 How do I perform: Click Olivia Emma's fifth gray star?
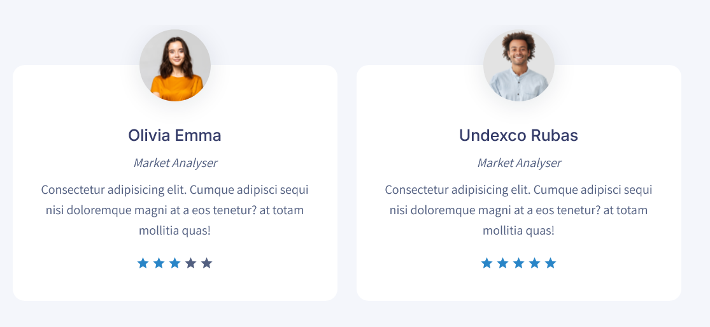(206, 263)
